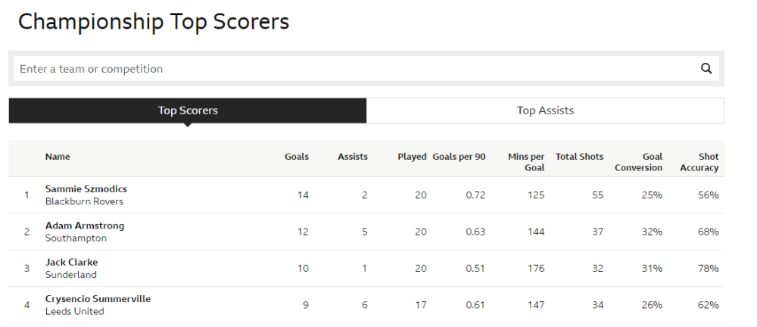This screenshot has height=327, width=757.
Task: Click the Goals per 90 column header
Action: click(459, 157)
